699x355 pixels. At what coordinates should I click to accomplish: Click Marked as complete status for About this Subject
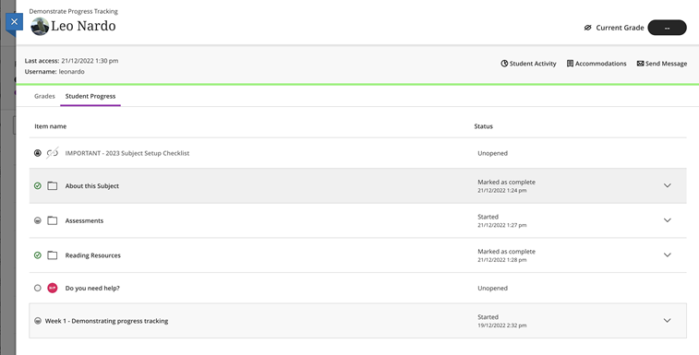[506, 183]
